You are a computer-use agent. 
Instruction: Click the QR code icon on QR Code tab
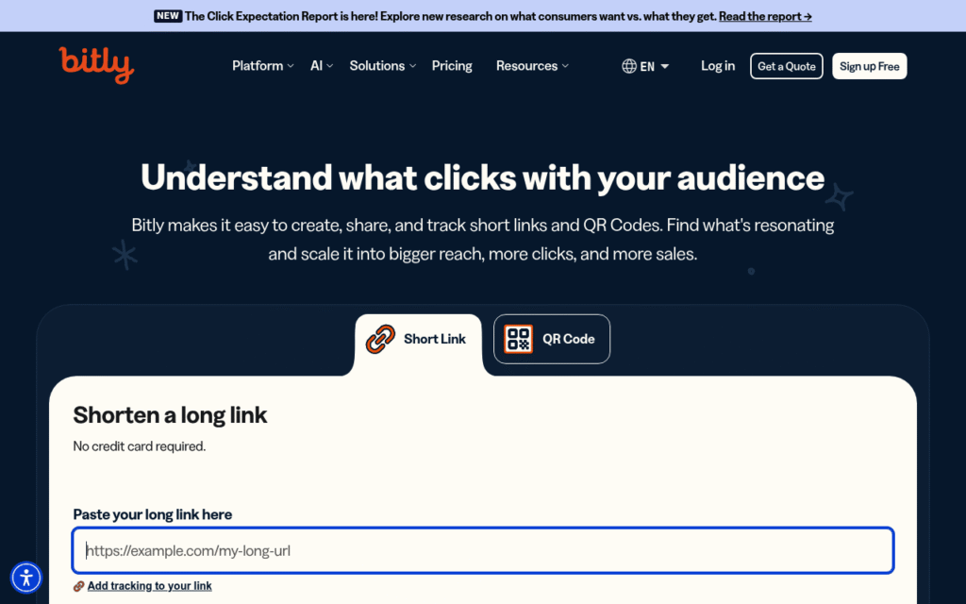click(518, 339)
